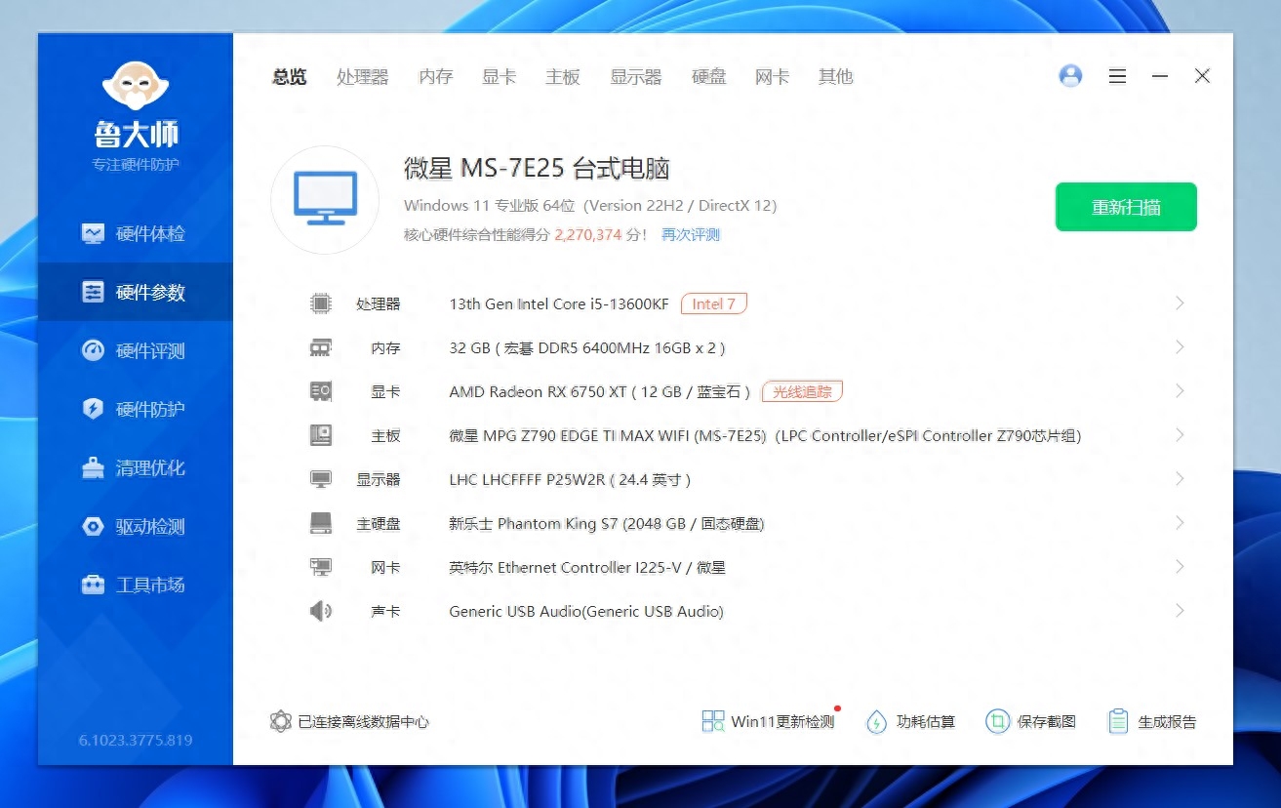Click the green 重新扫描 button
Viewport: 1281px width, 808px height.
click(1126, 207)
